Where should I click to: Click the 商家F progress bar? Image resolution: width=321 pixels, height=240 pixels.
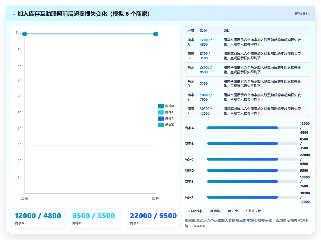point(252,197)
